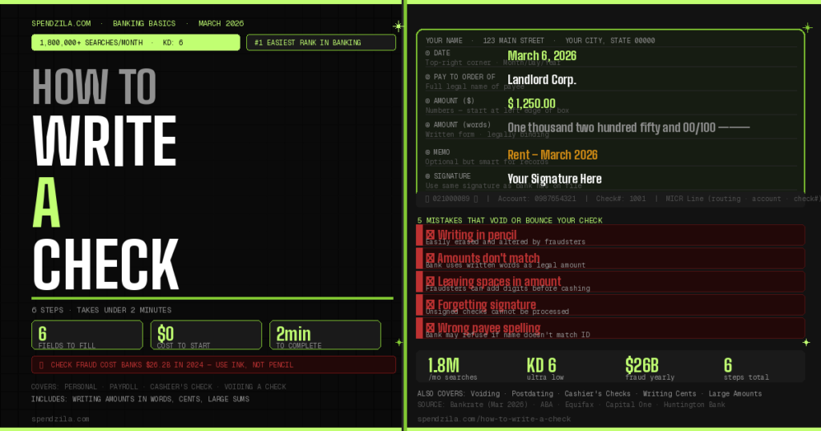Click the X icon beside Writing in pencil

pyautogui.click(x=431, y=235)
